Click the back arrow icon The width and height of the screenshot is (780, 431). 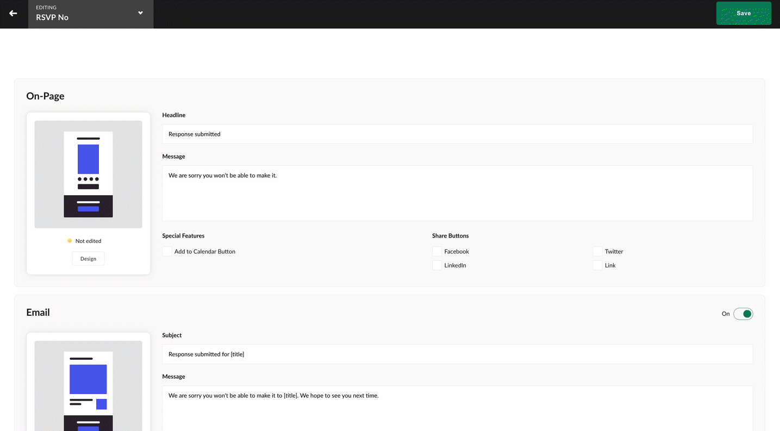pos(13,14)
